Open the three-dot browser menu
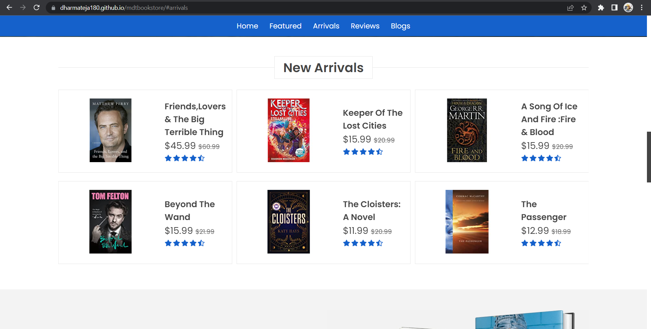This screenshot has height=329, width=651. point(642,7)
